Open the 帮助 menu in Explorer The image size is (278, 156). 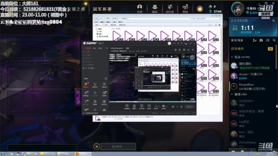tap(120, 22)
